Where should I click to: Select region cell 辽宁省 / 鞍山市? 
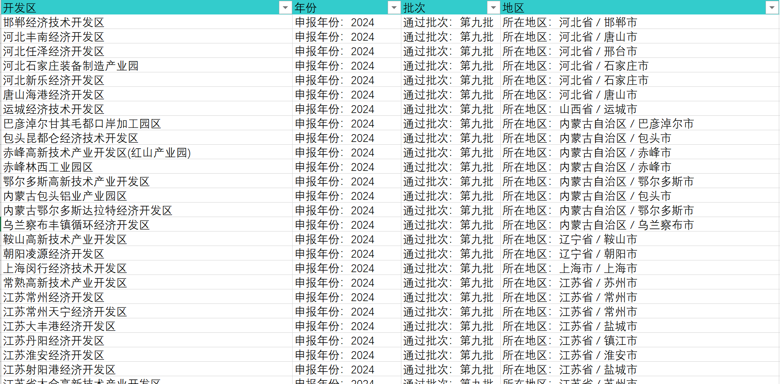(x=640, y=239)
